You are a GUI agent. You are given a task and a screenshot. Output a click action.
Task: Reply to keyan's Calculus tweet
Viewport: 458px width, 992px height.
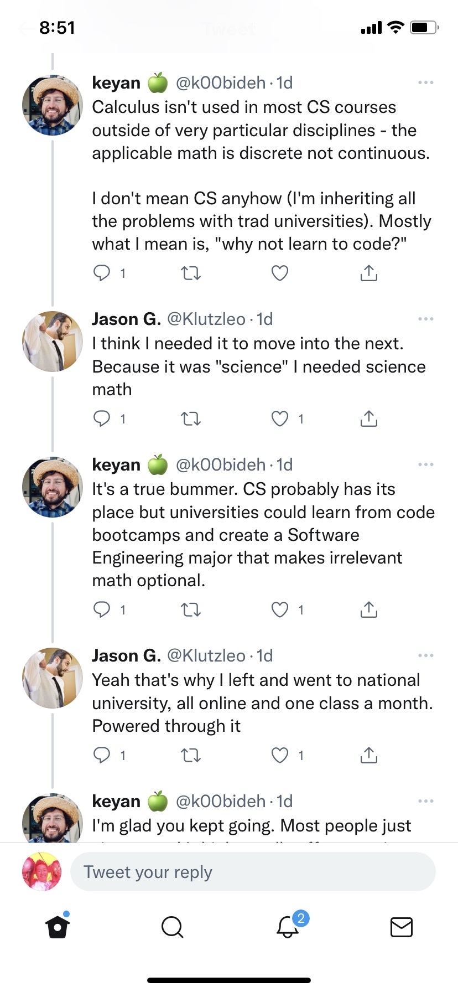click(x=102, y=273)
